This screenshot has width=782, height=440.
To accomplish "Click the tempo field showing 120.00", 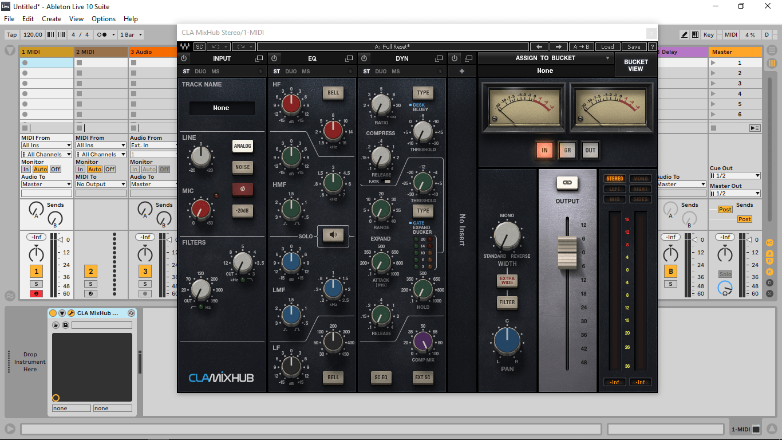I will pyautogui.click(x=33, y=35).
